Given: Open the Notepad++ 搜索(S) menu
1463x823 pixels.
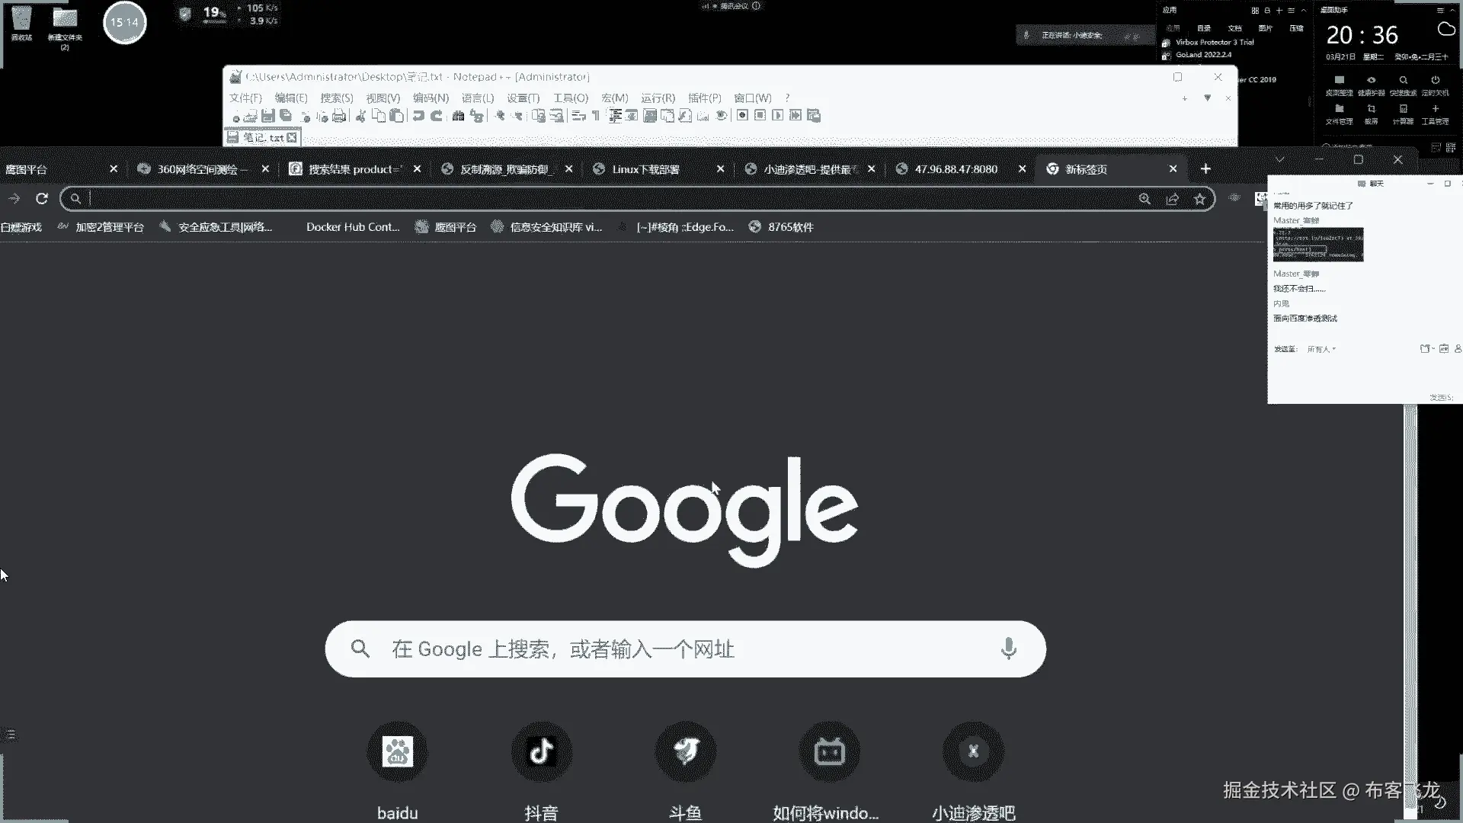Looking at the screenshot, I should coord(336,98).
